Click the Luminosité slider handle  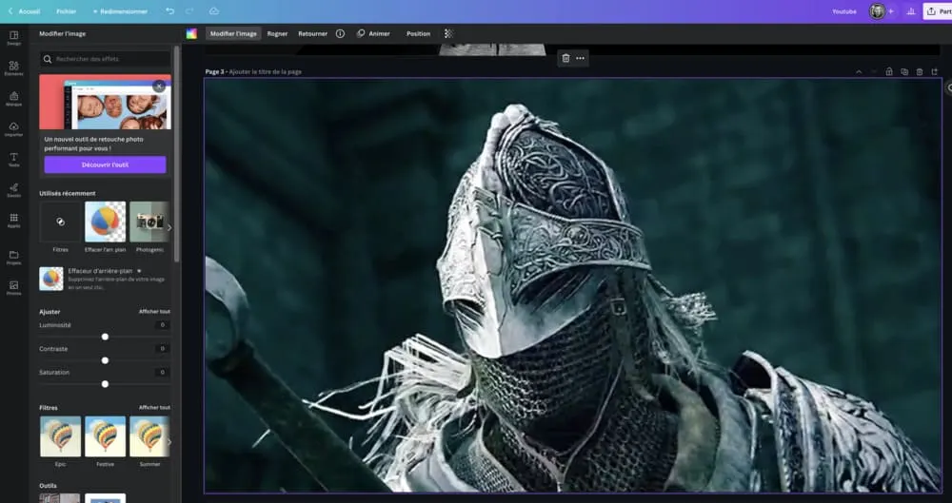105,337
